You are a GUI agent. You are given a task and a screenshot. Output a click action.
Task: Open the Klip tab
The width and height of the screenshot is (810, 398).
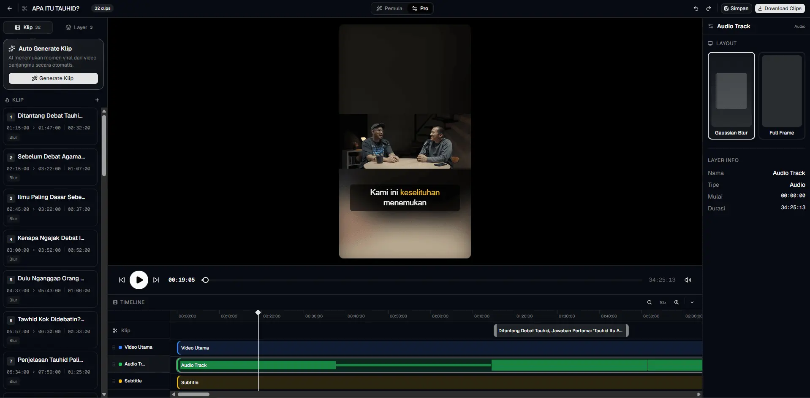(x=28, y=27)
